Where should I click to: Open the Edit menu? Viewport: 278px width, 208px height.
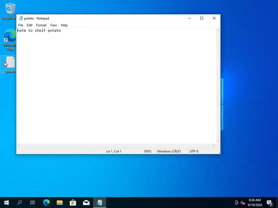click(x=29, y=25)
